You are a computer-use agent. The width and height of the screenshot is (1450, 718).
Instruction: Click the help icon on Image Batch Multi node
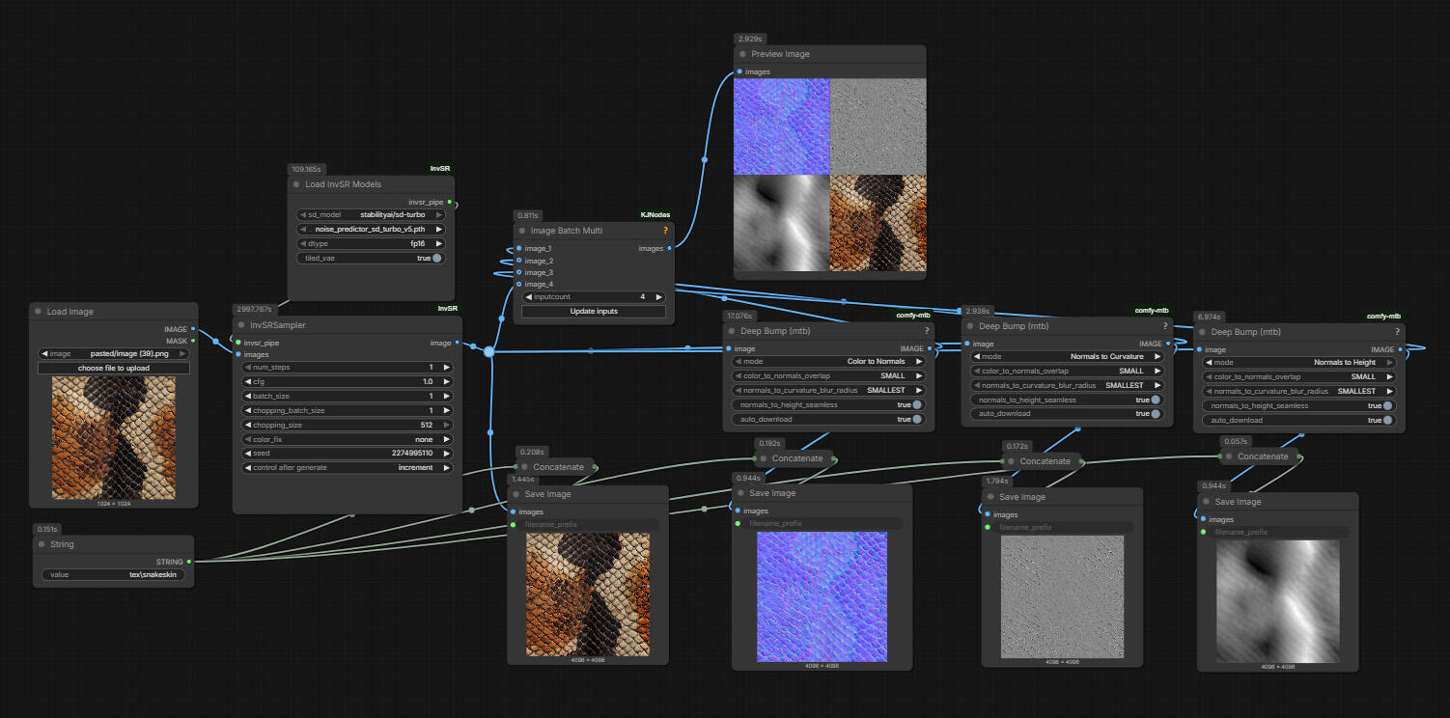[x=664, y=231]
